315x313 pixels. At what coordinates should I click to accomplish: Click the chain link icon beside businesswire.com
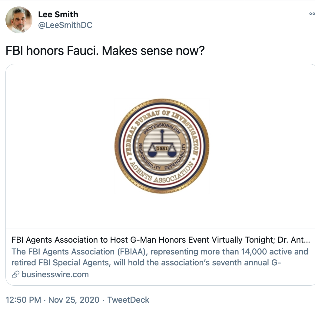15,275
